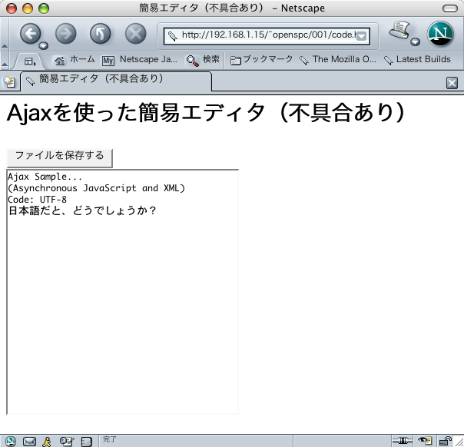Open the Back button history dropdown

44,45
